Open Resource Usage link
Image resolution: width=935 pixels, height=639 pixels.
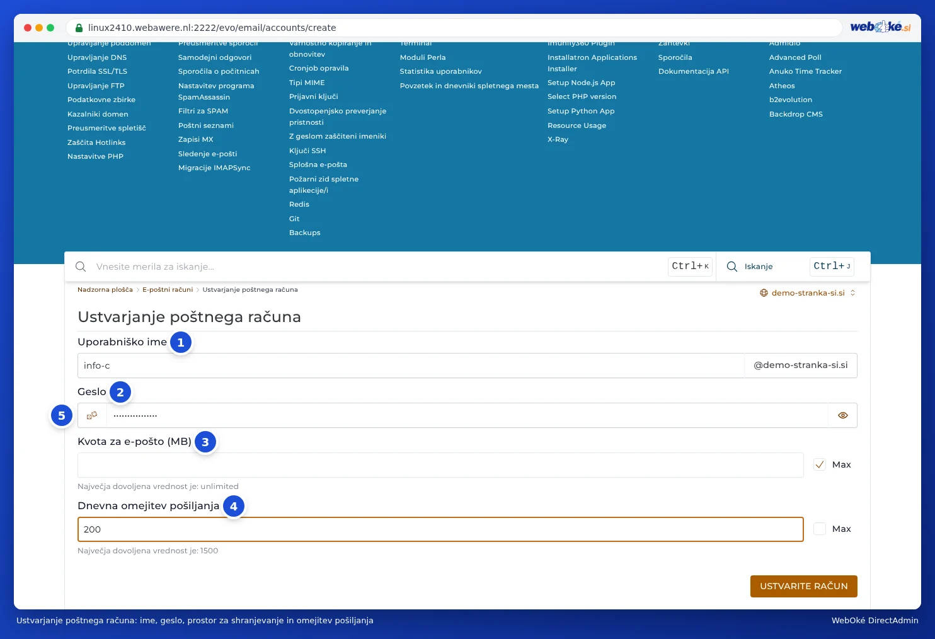pyautogui.click(x=577, y=125)
